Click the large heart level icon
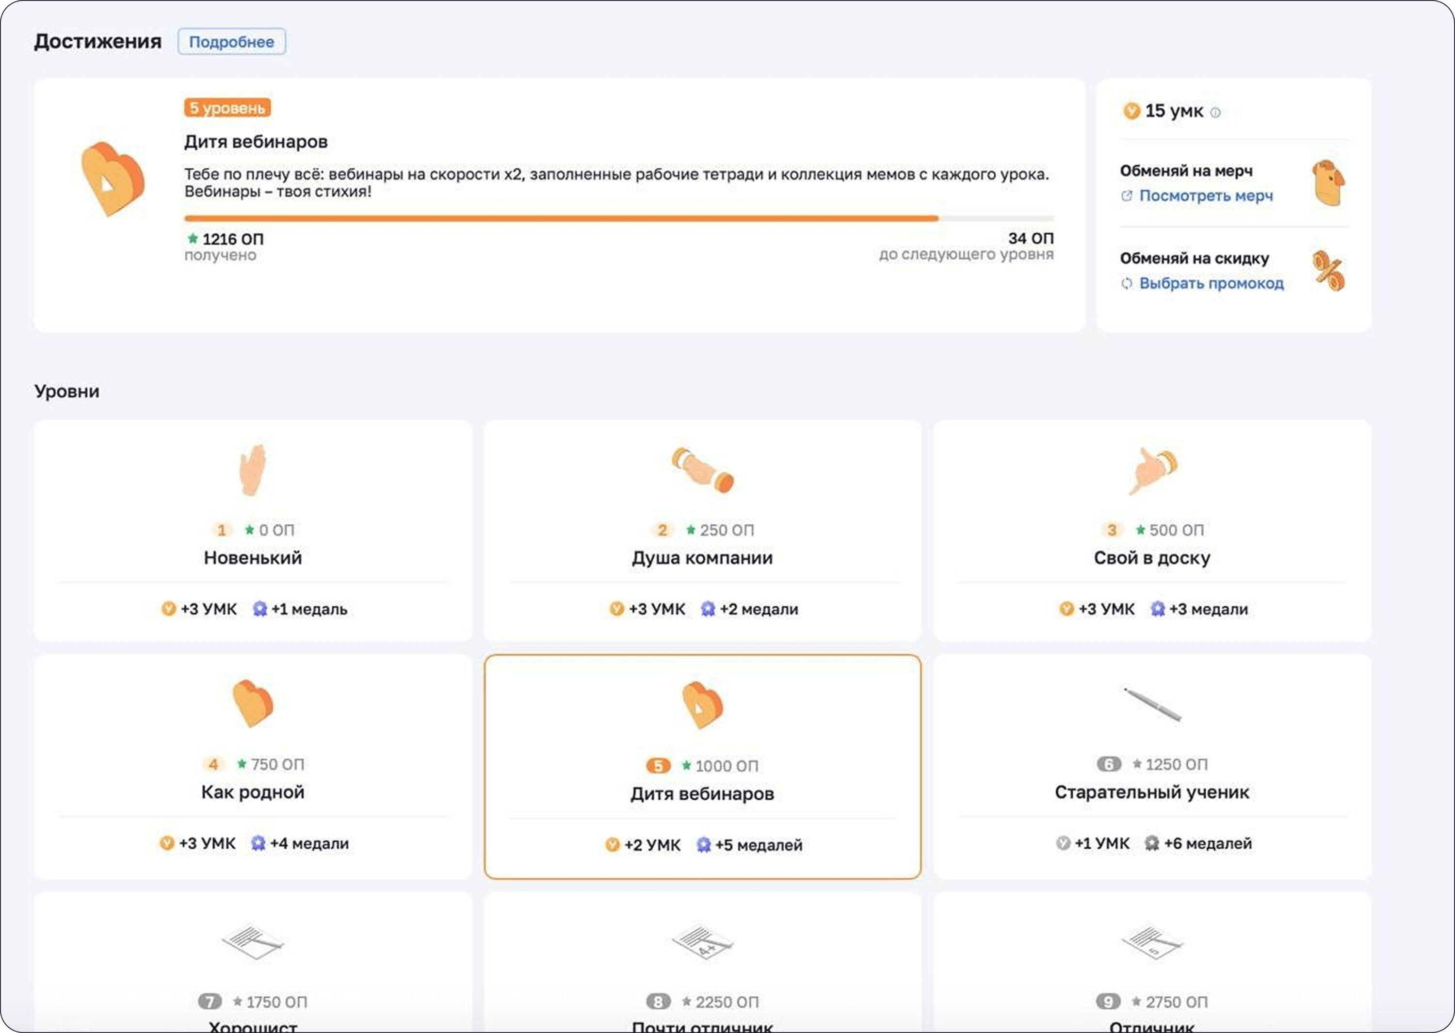Screen dimensions: 1455x1033 point(113,179)
